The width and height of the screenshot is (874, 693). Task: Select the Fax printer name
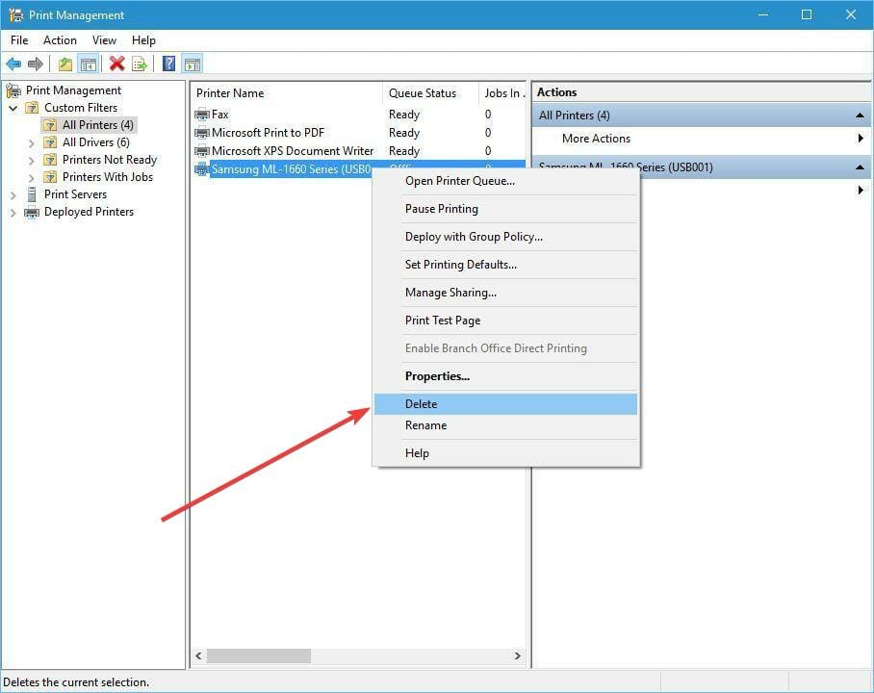click(220, 115)
